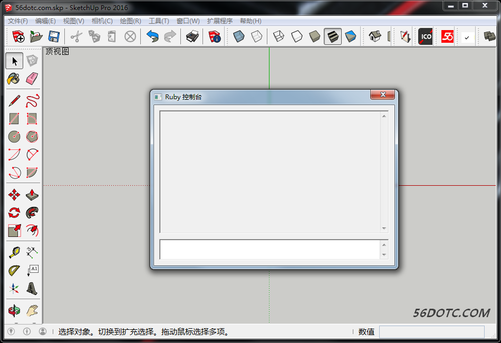501x343 pixels.
Task: Choose the Pan hand tool
Action: tap(32, 310)
